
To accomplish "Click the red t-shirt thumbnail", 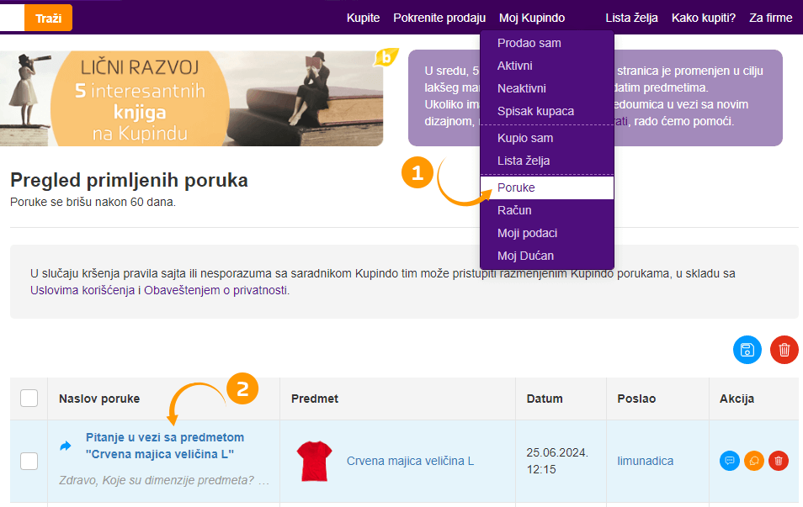I will coord(315,461).
